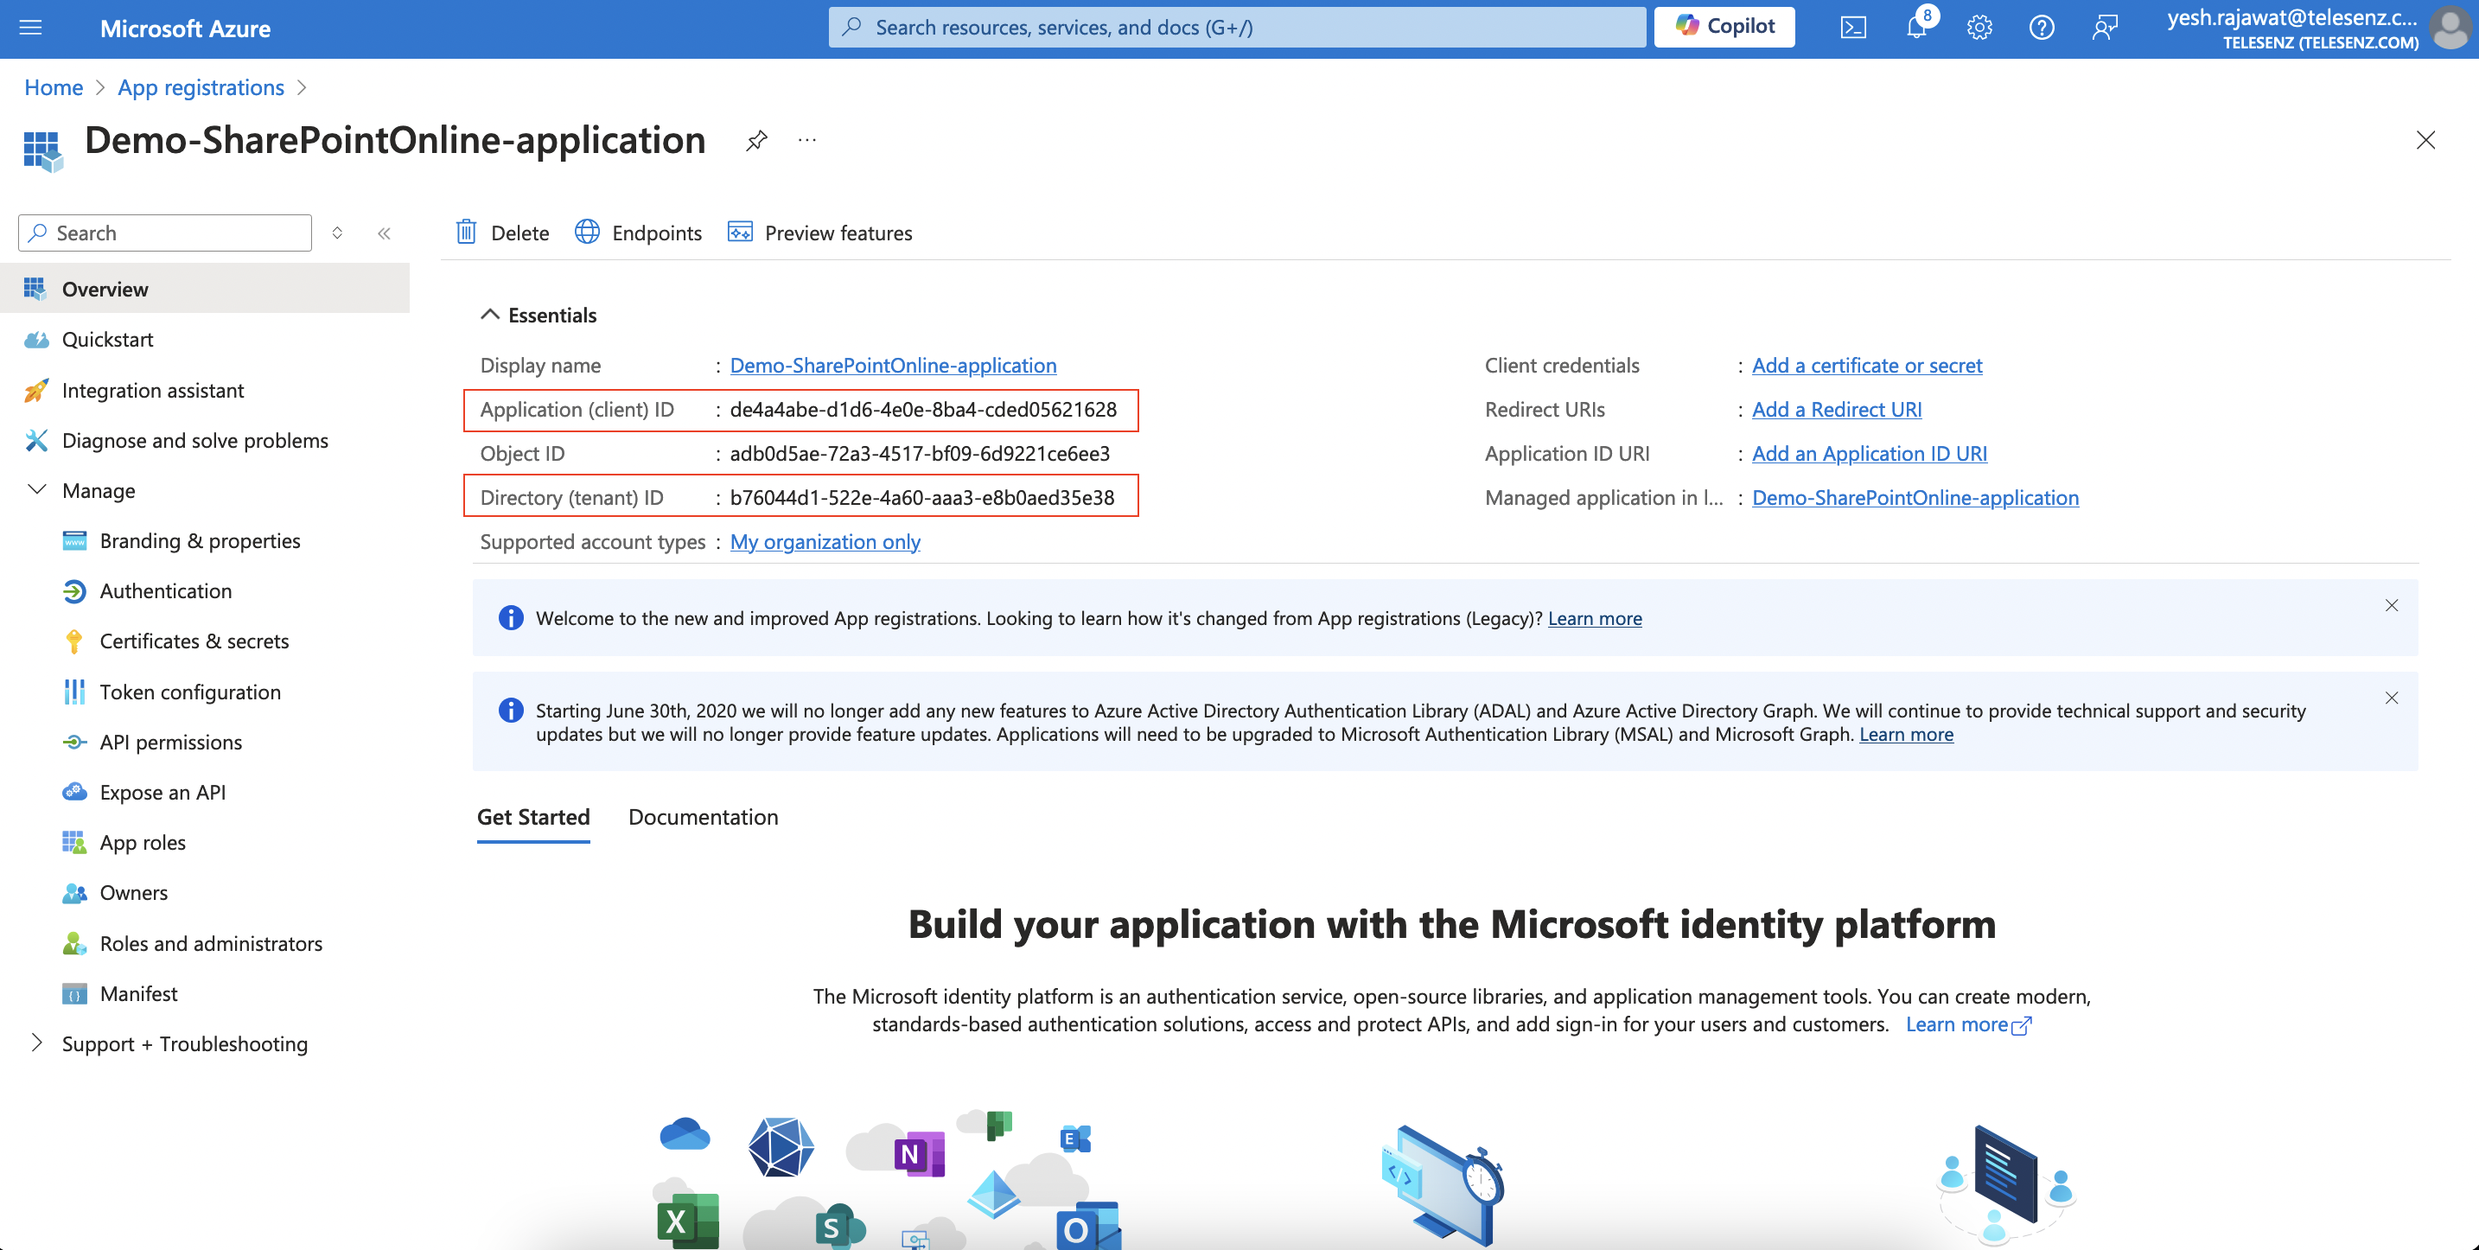Click Add a certificate or secret
The width and height of the screenshot is (2479, 1250).
click(1867, 365)
